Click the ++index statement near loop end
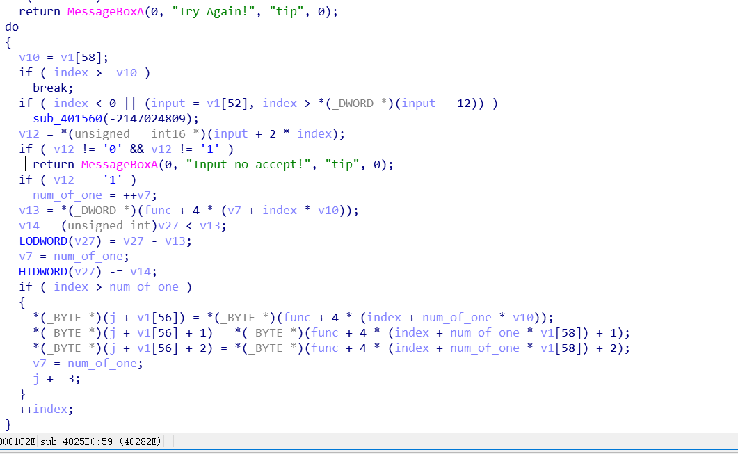Screen dimensions: 738x454 point(46,409)
